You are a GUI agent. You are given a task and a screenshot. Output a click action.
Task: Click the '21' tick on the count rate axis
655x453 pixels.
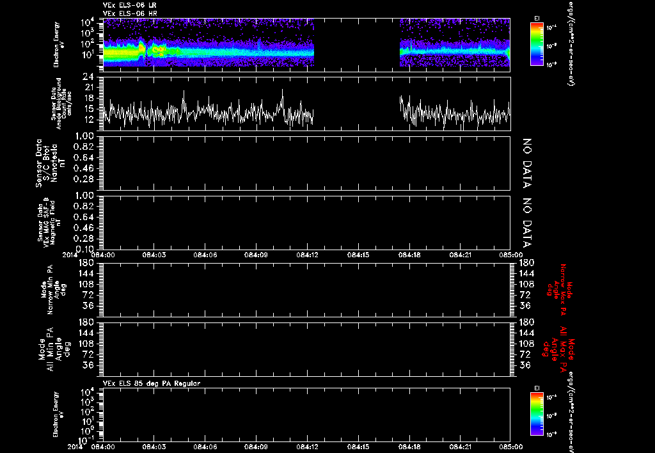coord(89,88)
